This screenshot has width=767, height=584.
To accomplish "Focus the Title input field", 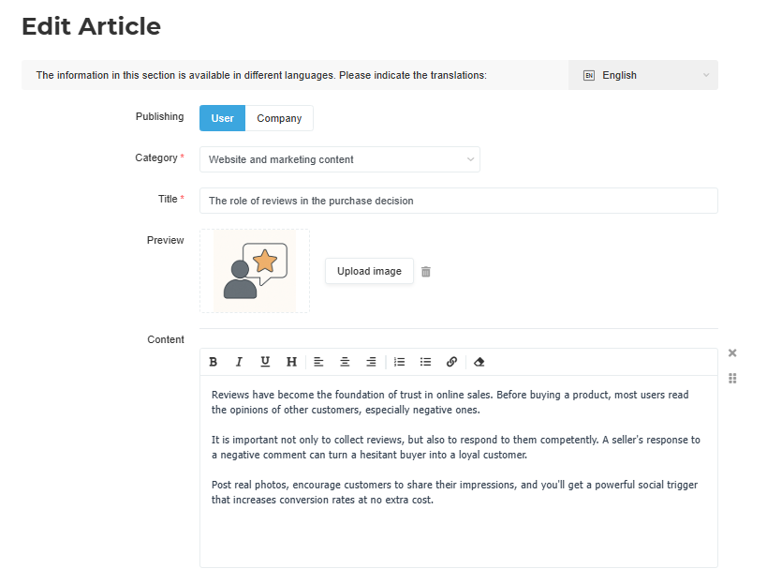I will coord(458,201).
